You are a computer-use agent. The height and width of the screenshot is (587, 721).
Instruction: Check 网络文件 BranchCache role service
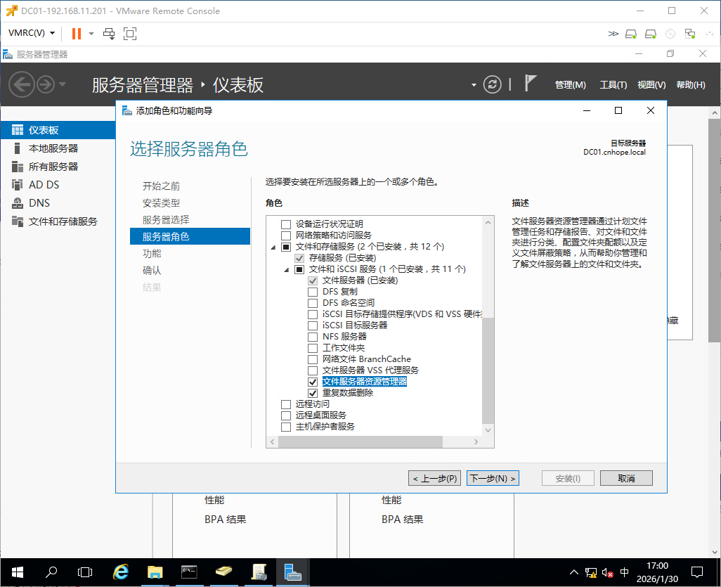point(313,359)
